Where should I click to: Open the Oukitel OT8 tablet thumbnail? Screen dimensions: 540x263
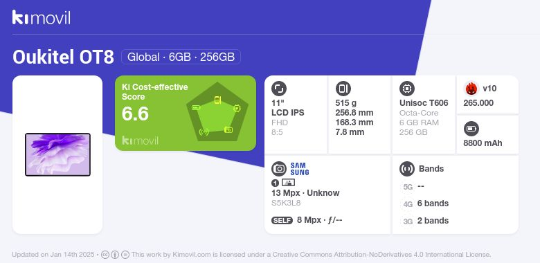point(57,154)
